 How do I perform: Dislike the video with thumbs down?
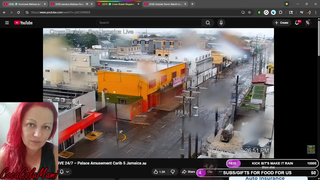pos(173,172)
